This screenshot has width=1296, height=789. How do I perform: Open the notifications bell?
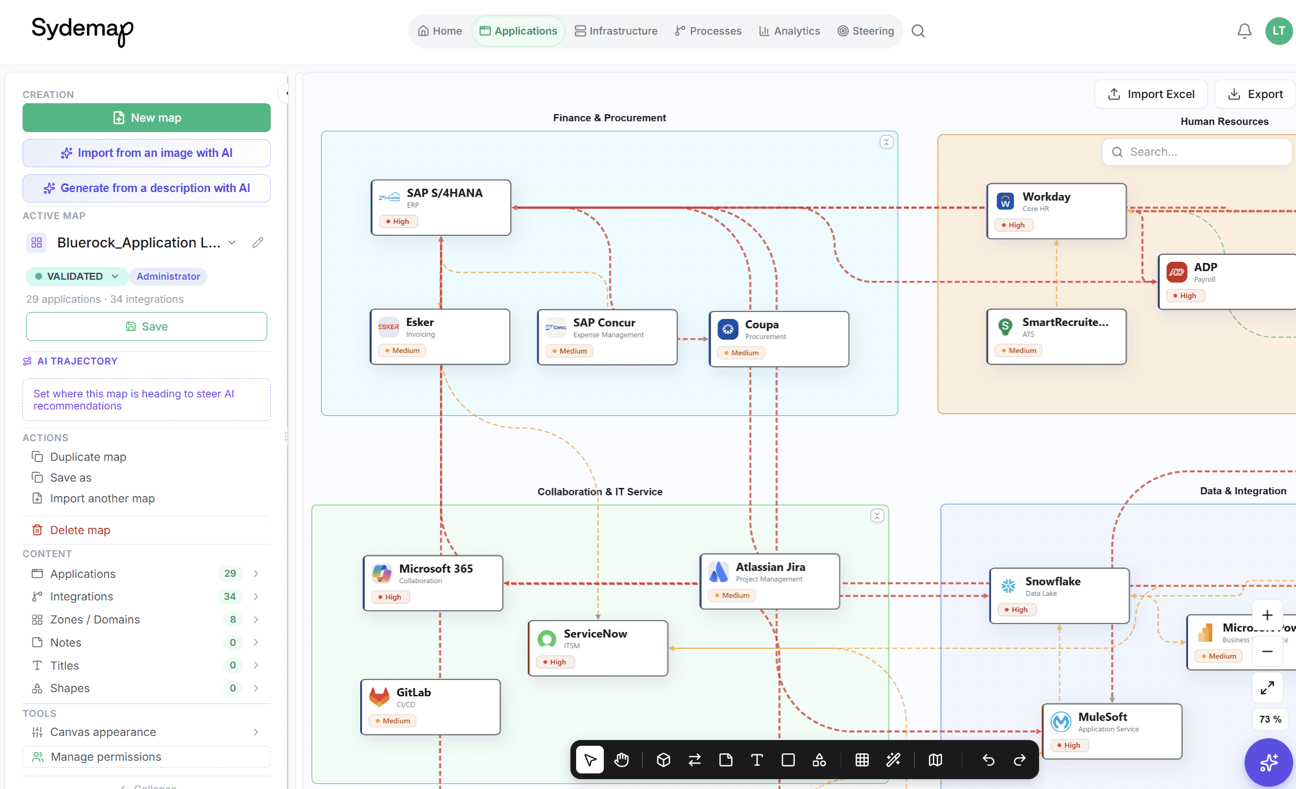pos(1245,31)
